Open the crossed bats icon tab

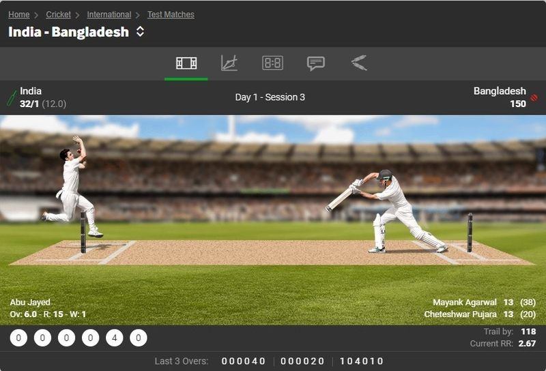pyautogui.click(x=360, y=63)
